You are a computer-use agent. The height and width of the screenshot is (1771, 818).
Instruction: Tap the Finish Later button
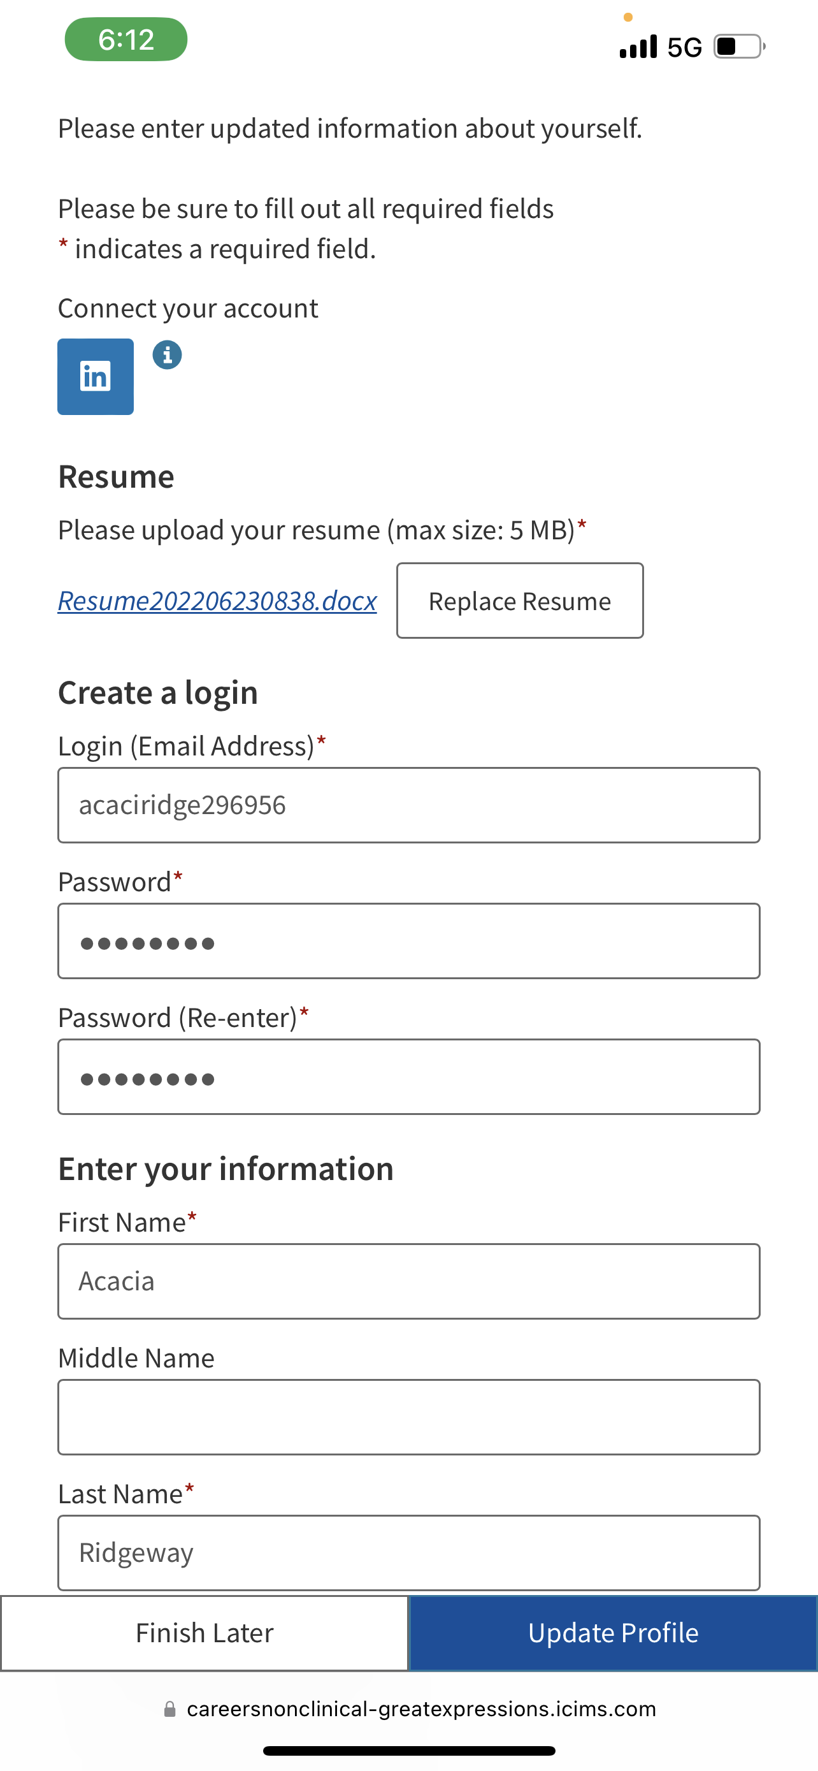(x=204, y=1633)
